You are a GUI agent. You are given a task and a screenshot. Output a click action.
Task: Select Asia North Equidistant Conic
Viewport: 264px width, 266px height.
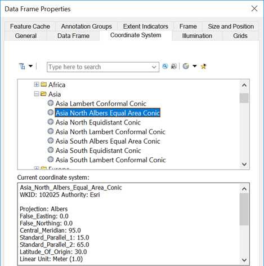click(98, 122)
